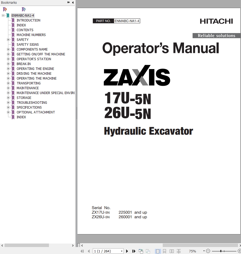Go to next page arrow
This screenshot has height=254, width=241.
click(x=127, y=251)
